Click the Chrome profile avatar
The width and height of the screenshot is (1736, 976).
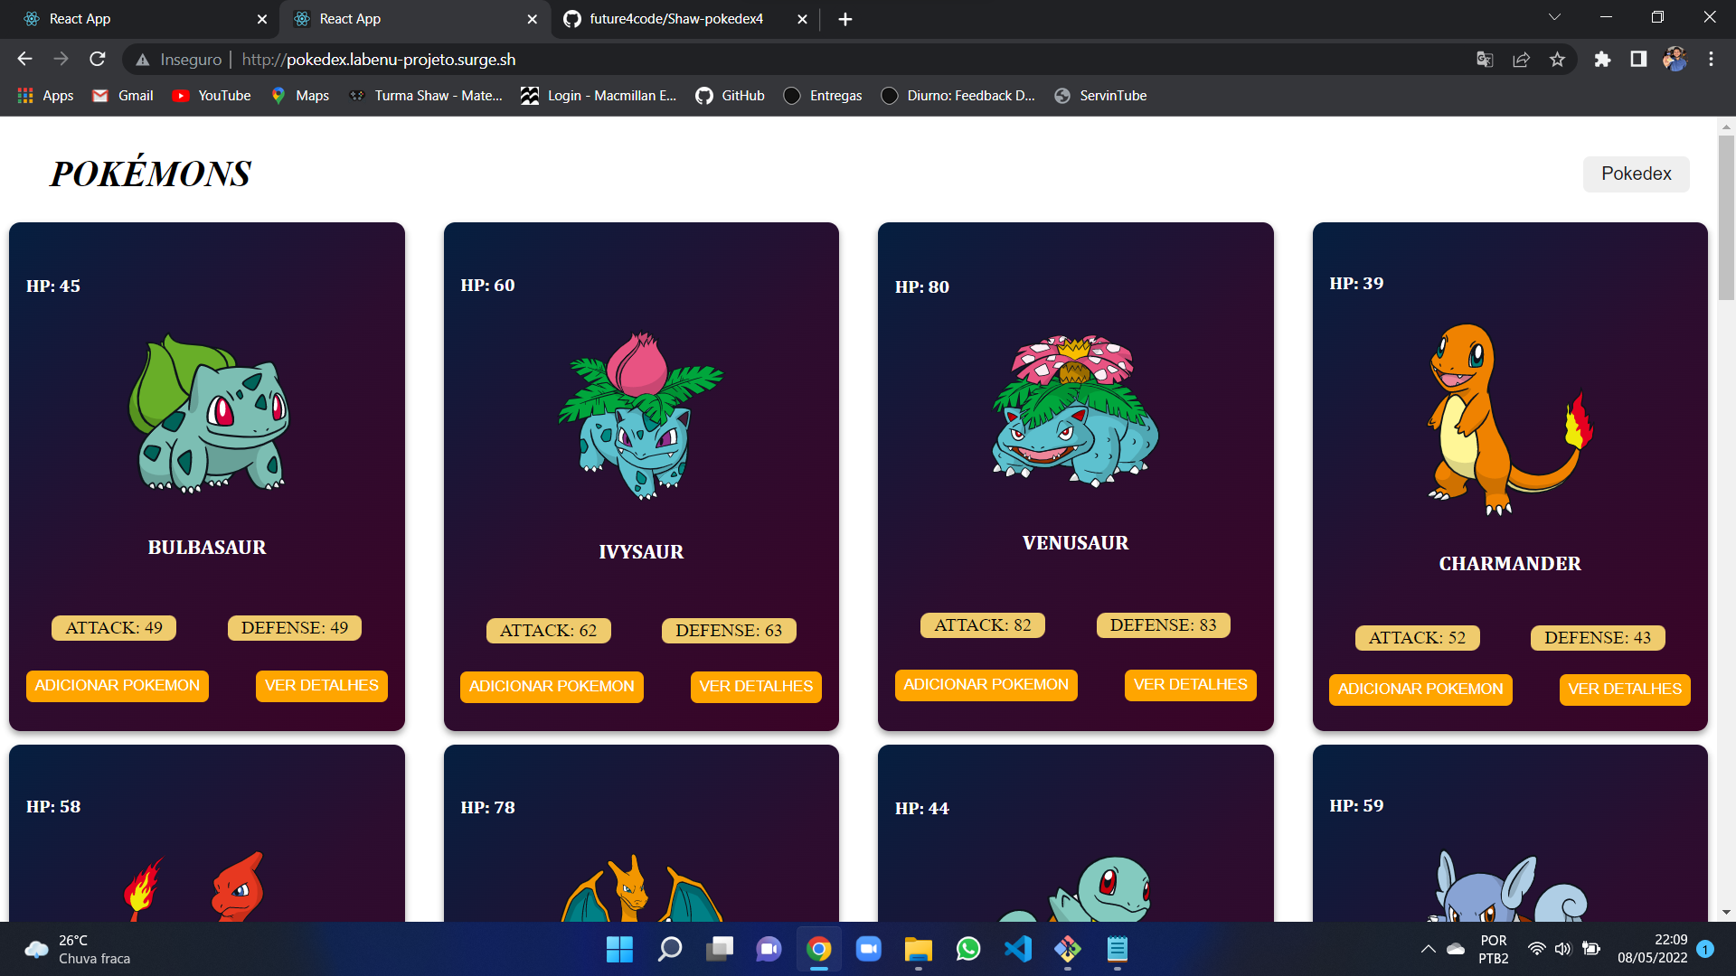click(1675, 59)
